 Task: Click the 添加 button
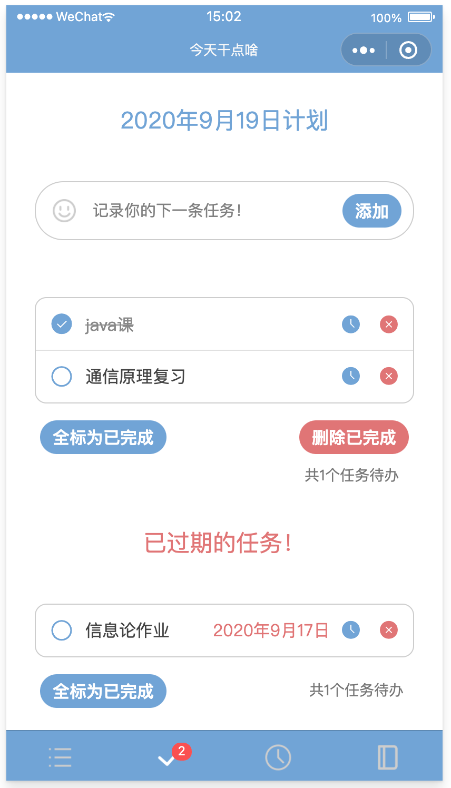[x=372, y=211]
